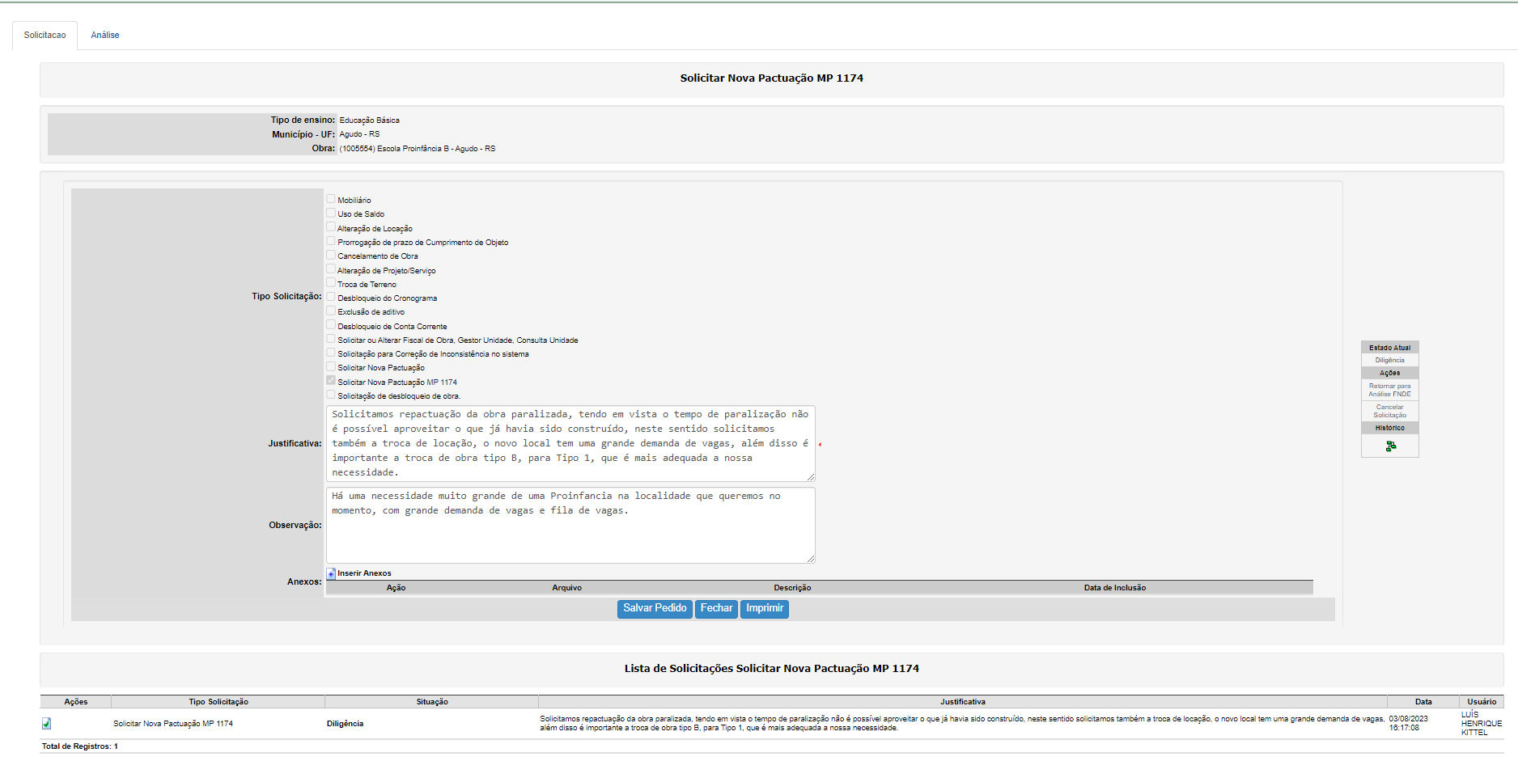Focus the Observação text box

(570, 526)
